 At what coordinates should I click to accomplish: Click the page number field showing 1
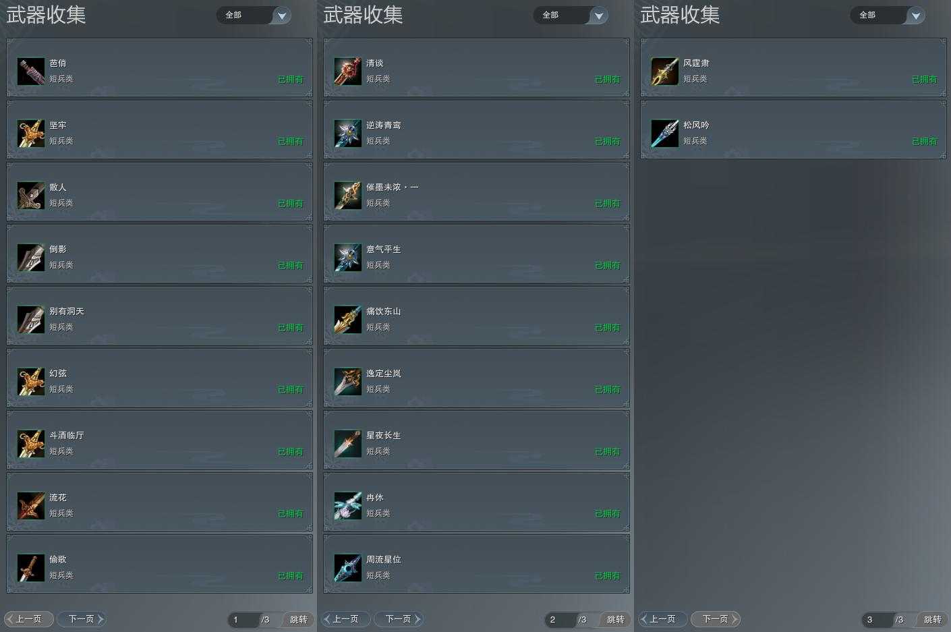click(243, 619)
